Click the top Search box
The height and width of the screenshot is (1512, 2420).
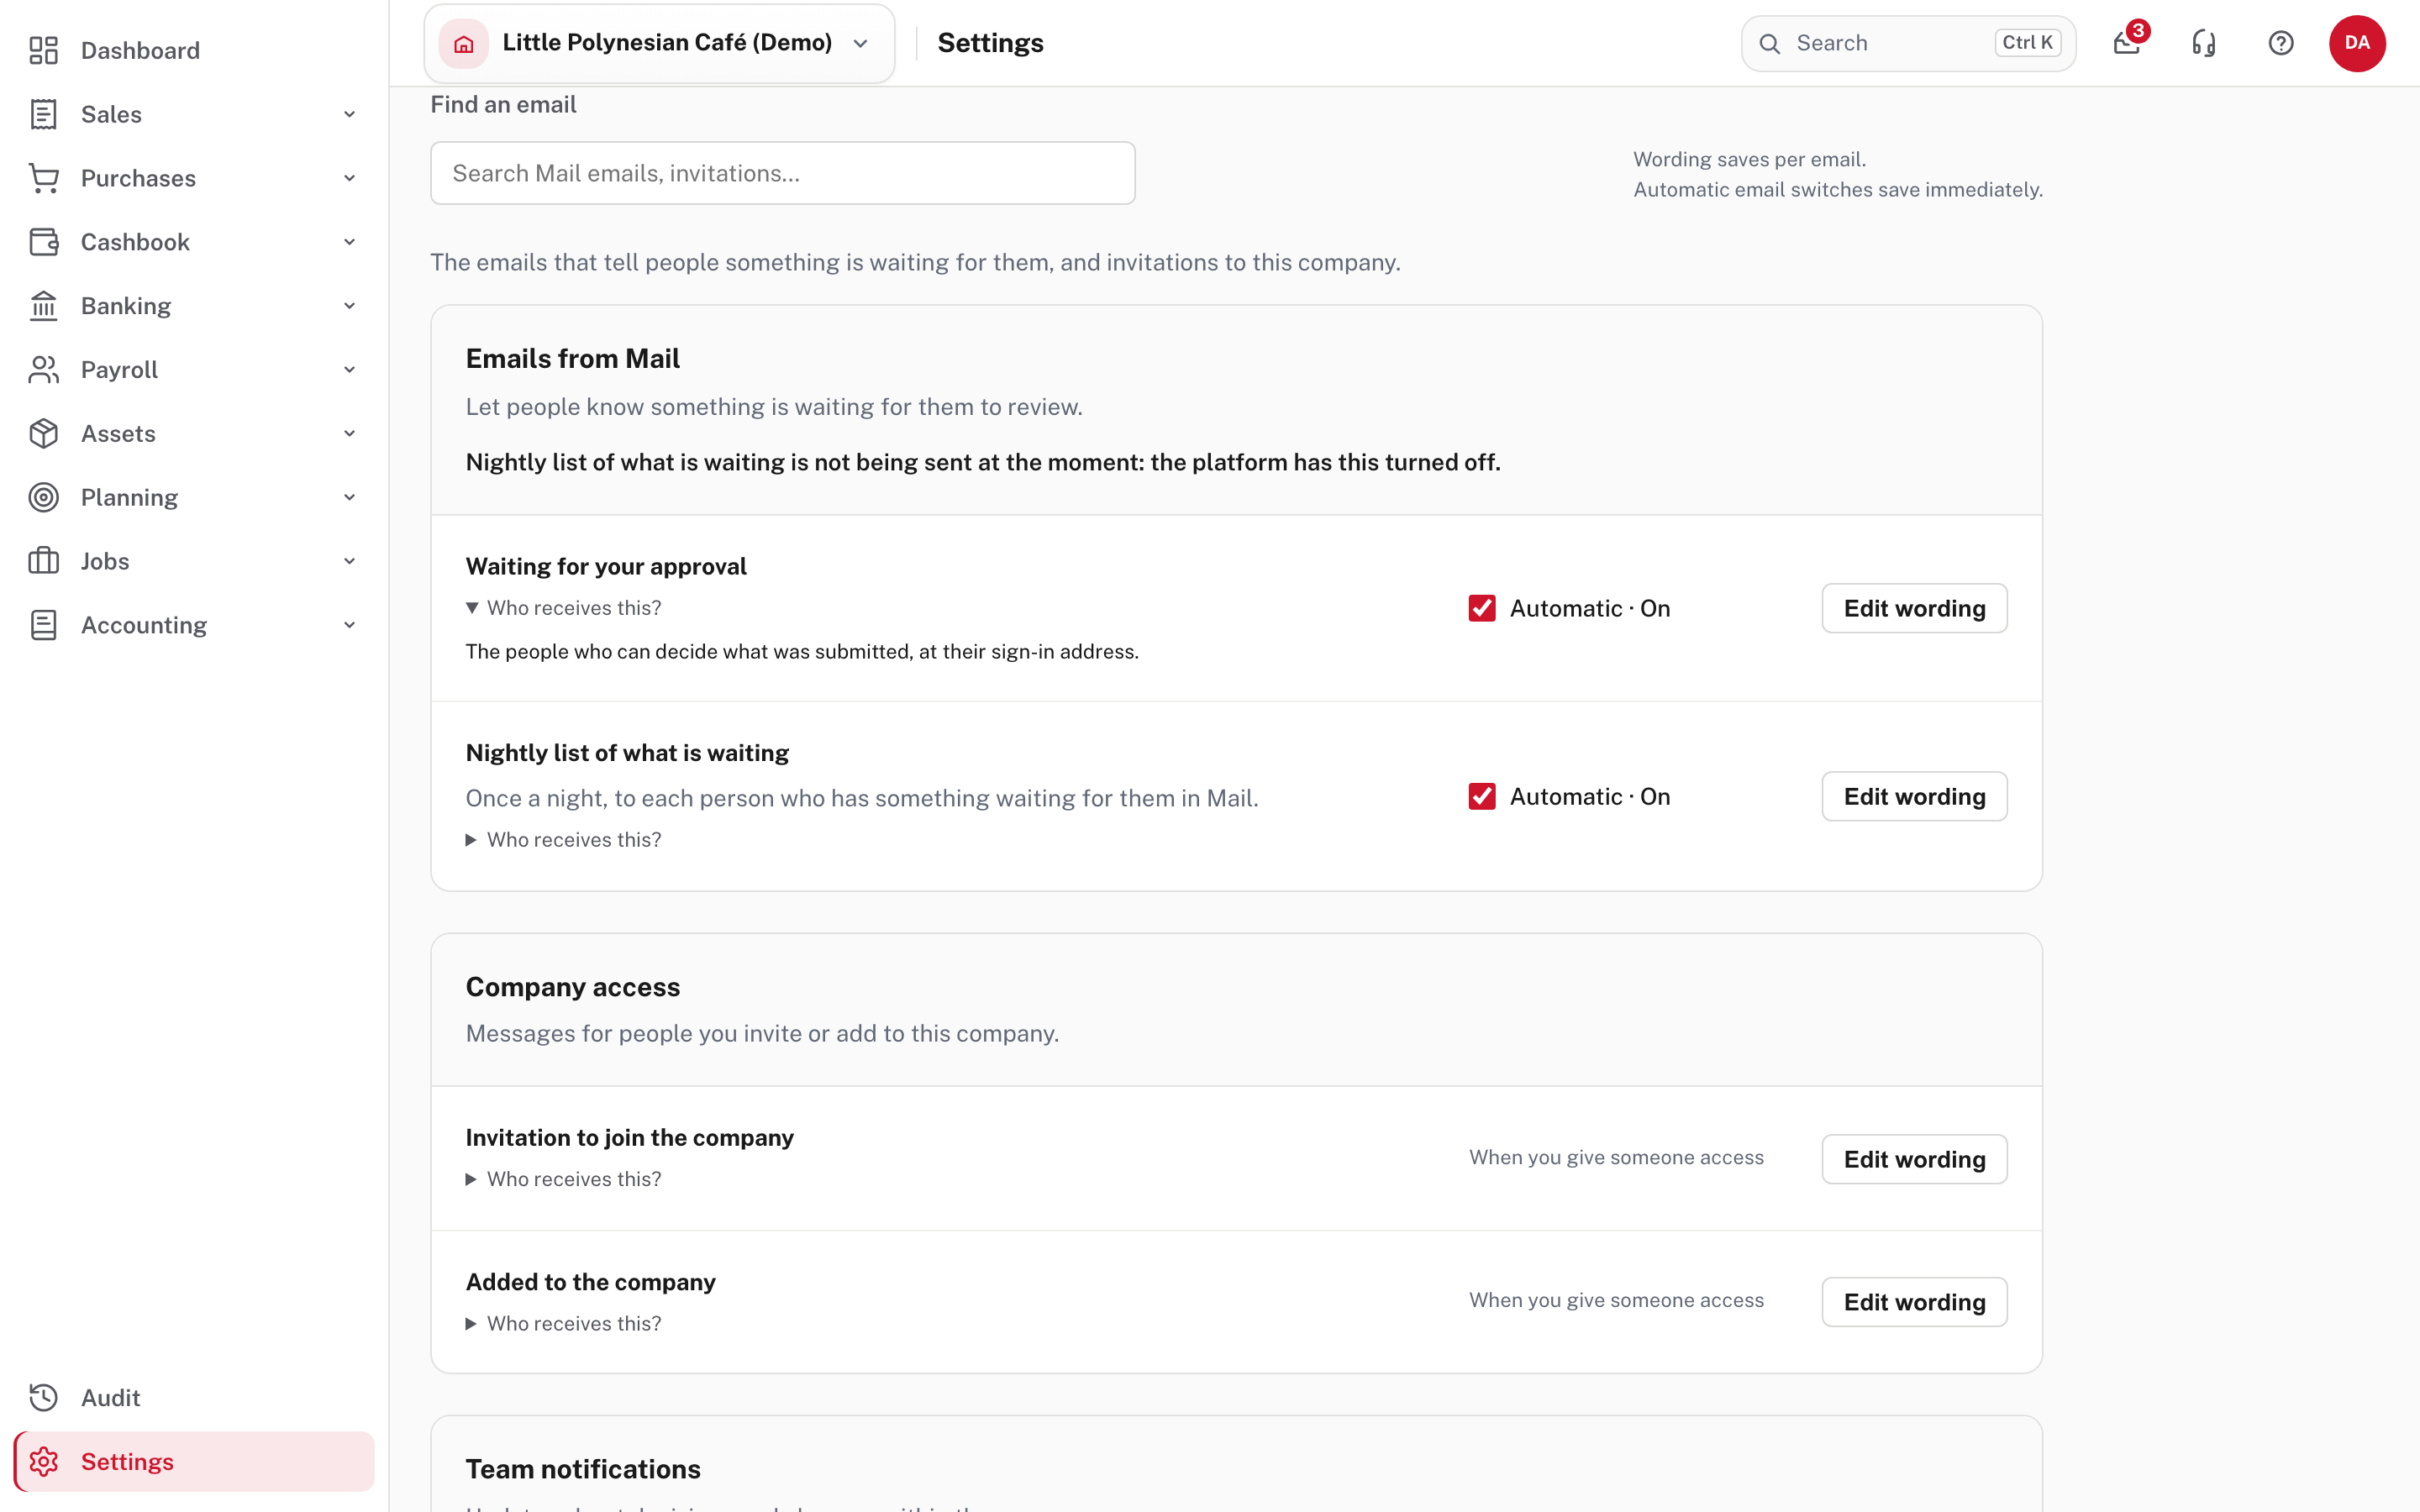[x=1908, y=43]
